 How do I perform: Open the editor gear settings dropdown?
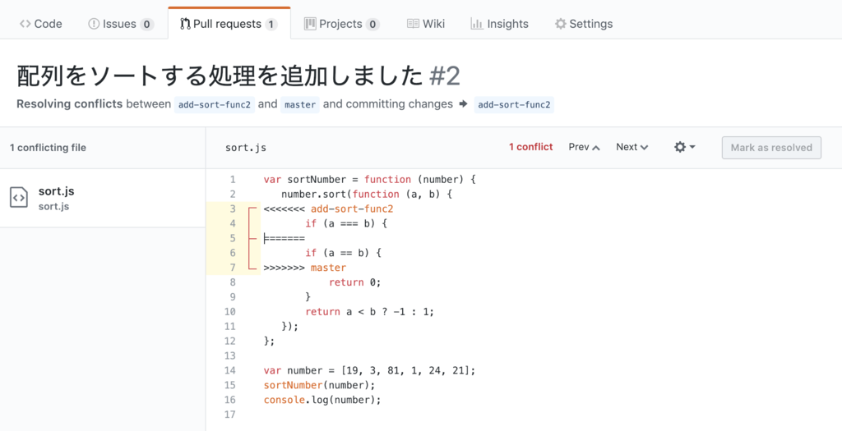[x=685, y=147]
